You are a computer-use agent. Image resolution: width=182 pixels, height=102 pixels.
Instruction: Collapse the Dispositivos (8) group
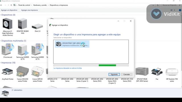(1, 15)
